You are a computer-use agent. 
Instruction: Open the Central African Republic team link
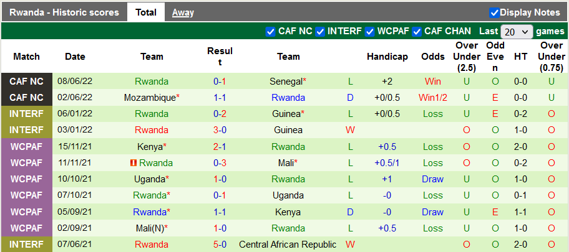288,245
